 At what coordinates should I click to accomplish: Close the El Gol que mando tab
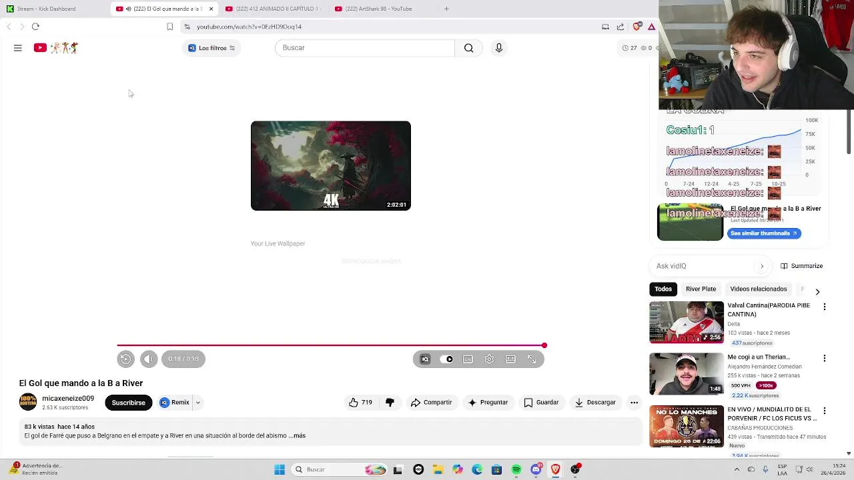click(211, 9)
